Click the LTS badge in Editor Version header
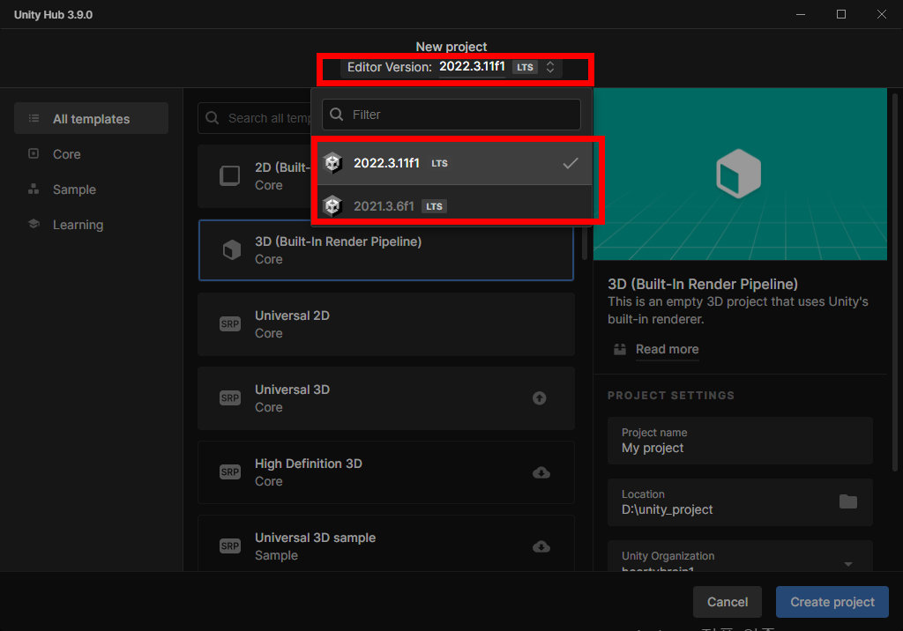The image size is (903, 631). pyautogui.click(x=525, y=67)
